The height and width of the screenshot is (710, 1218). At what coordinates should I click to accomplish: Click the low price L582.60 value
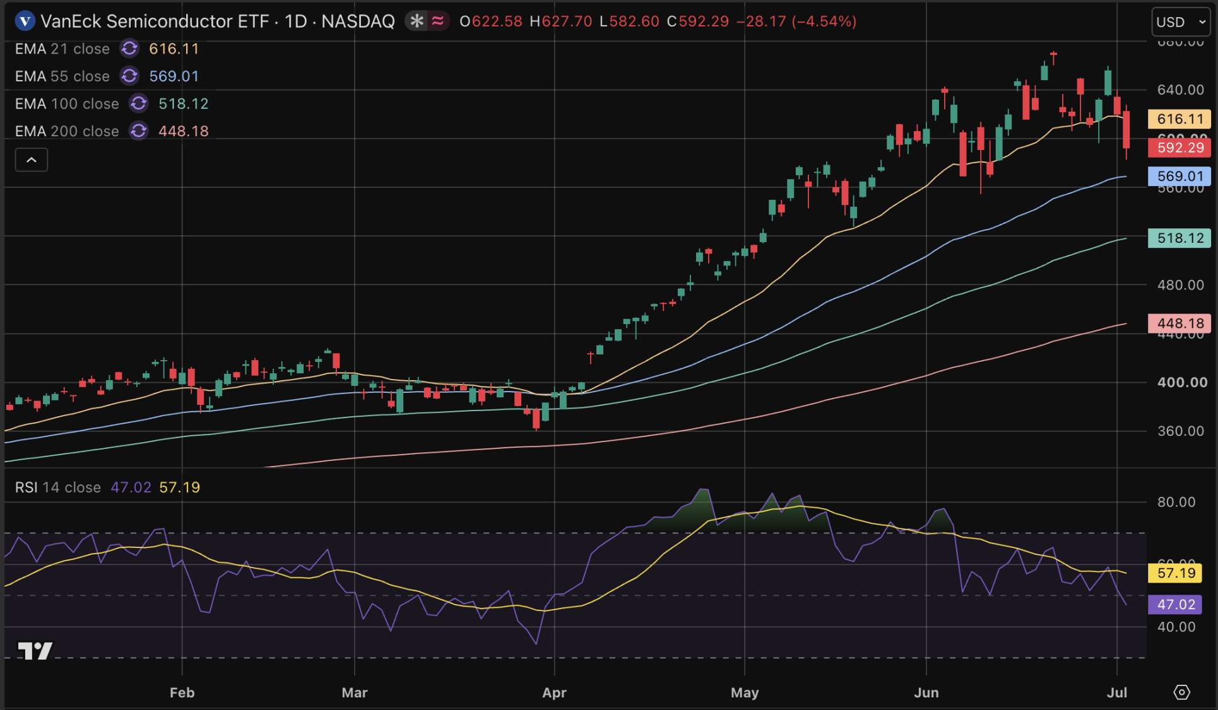629,21
